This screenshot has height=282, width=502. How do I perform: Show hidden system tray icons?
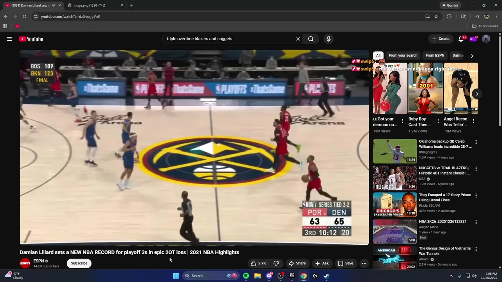point(451,276)
